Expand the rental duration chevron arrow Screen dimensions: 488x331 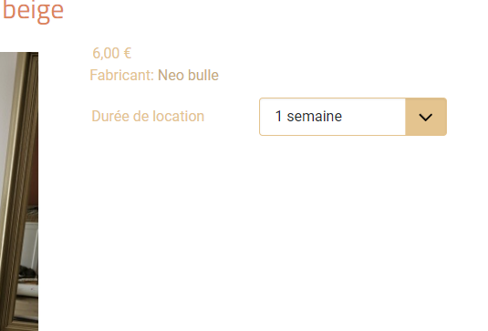click(x=425, y=117)
